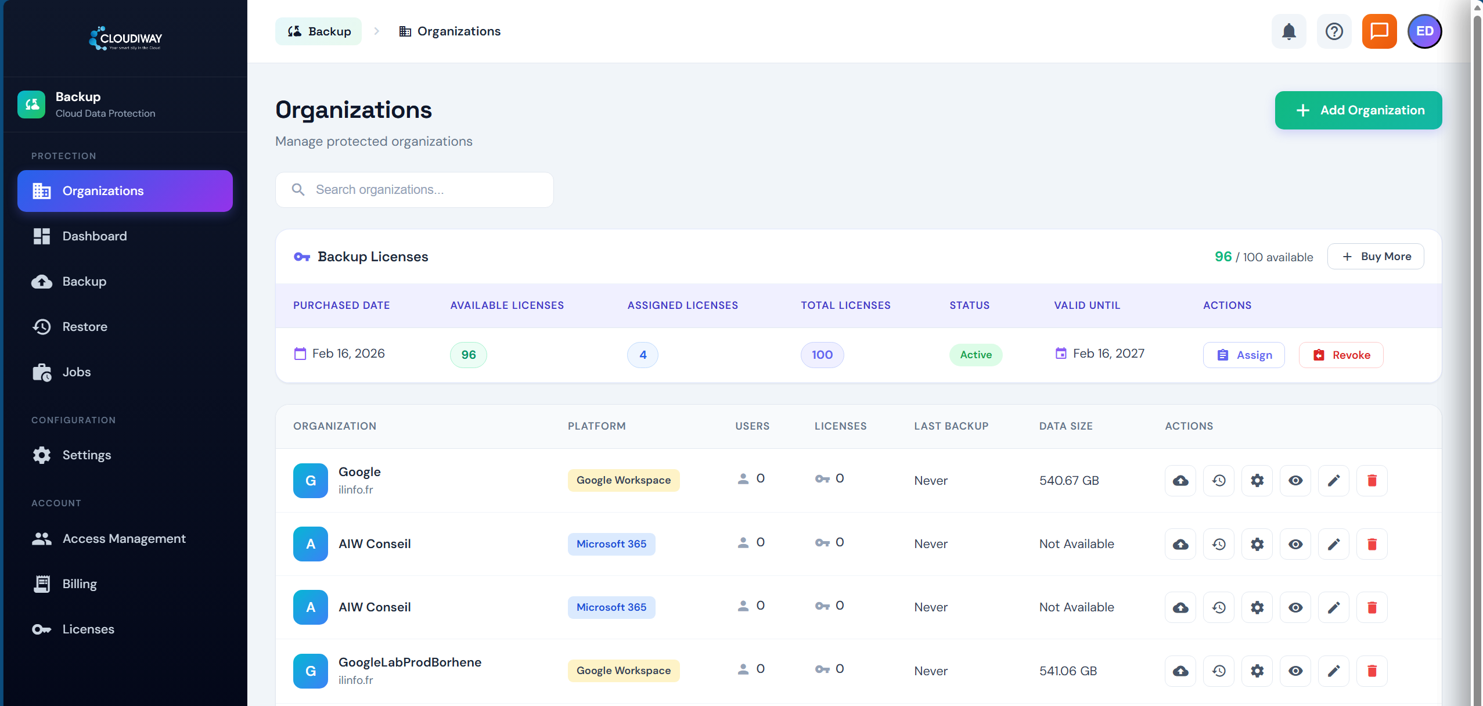Start backup for second AIW Conseil row
The height and width of the screenshot is (706, 1483).
pyautogui.click(x=1180, y=607)
